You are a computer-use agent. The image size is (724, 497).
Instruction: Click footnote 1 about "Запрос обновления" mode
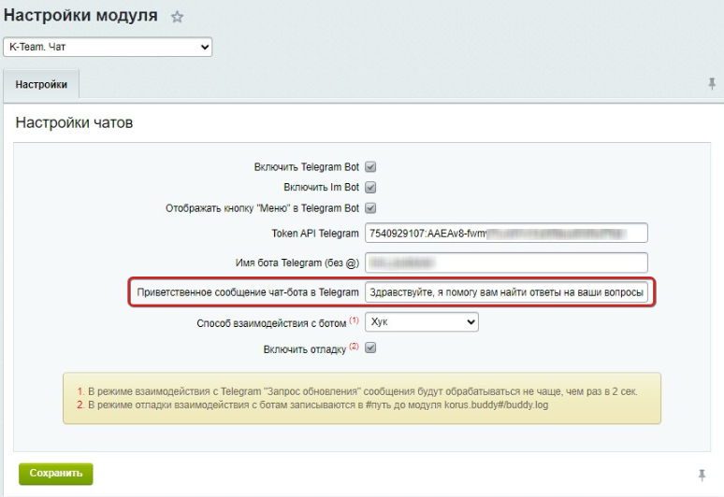[357, 391]
